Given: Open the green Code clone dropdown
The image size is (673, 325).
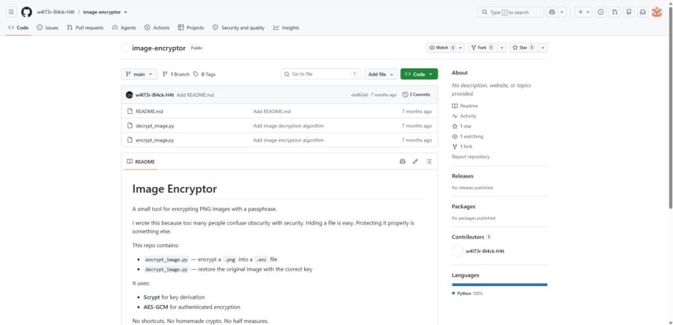Looking at the screenshot, I should (419, 74).
